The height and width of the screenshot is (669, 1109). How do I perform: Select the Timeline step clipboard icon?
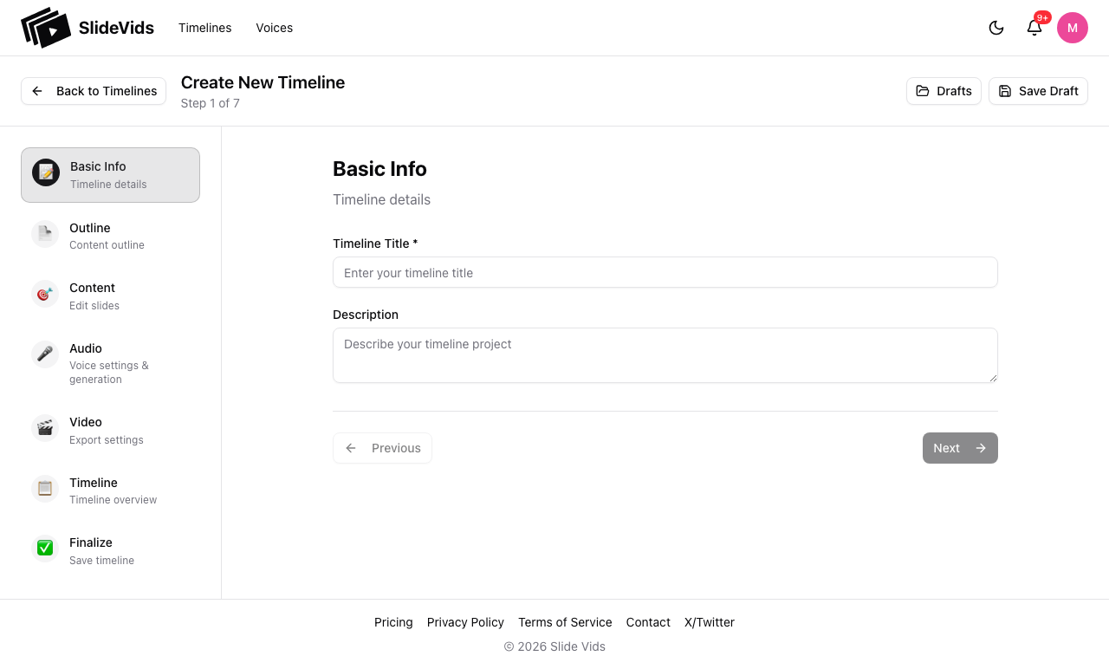(x=45, y=489)
